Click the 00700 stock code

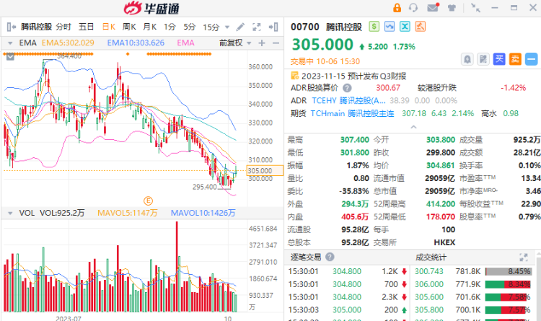coord(305,27)
